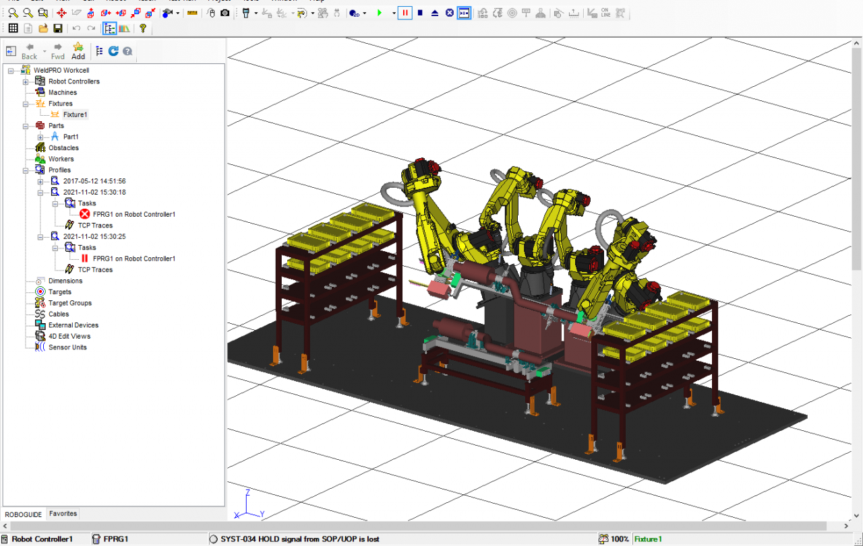
Task: Click the yellow question mark Help icon
Action: point(143,28)
